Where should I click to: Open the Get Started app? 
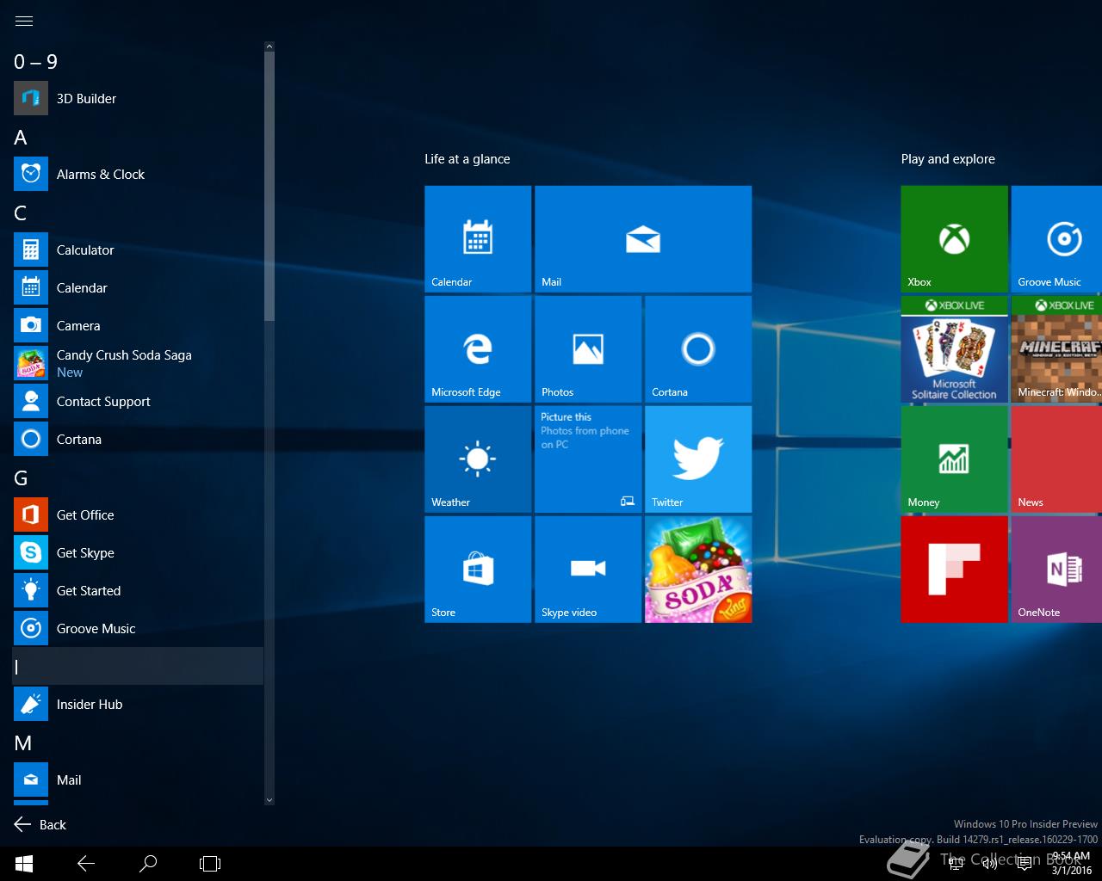(138, 590)
